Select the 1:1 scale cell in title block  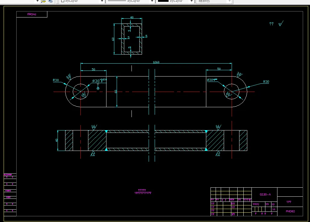274,209
